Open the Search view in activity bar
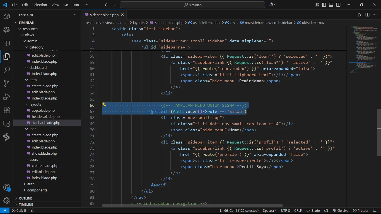The height and width of the screenshot is (214, 381). 7,70
